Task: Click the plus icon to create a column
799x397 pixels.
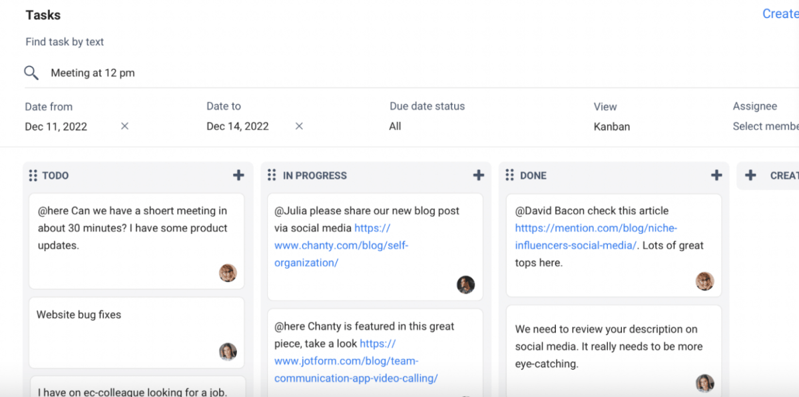Action: click(x=750, y=175)
